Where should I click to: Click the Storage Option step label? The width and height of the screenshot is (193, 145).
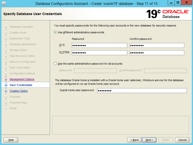pos(18,50)
